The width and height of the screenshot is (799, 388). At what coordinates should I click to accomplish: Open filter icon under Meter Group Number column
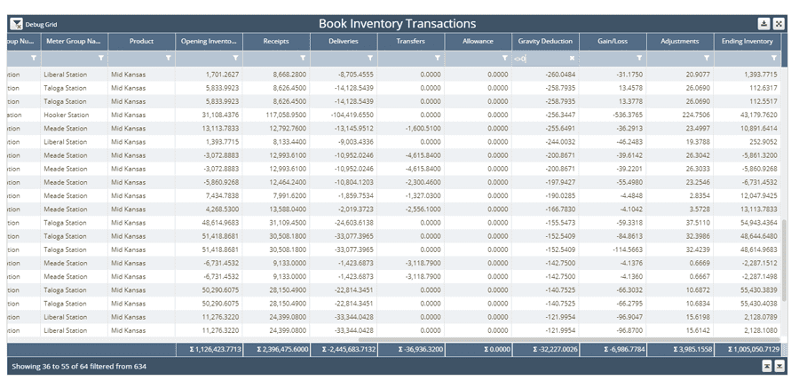point(34,58)
